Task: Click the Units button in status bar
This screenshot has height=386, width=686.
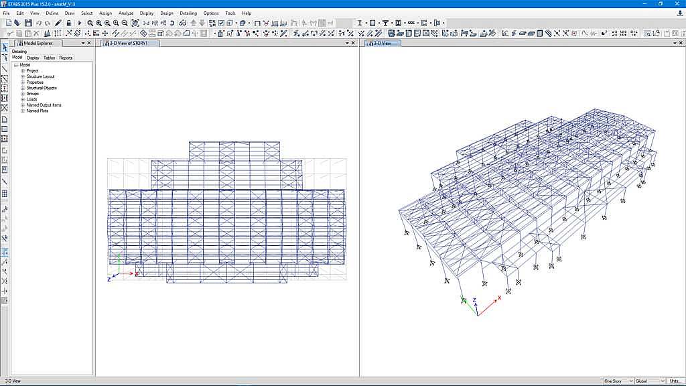Action: (x=676, y=381)
